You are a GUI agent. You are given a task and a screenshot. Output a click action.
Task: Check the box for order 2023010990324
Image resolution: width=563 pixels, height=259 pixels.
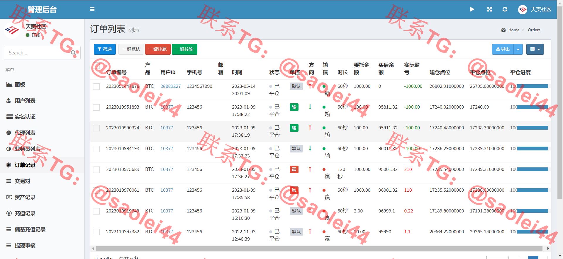click(96, 128)
